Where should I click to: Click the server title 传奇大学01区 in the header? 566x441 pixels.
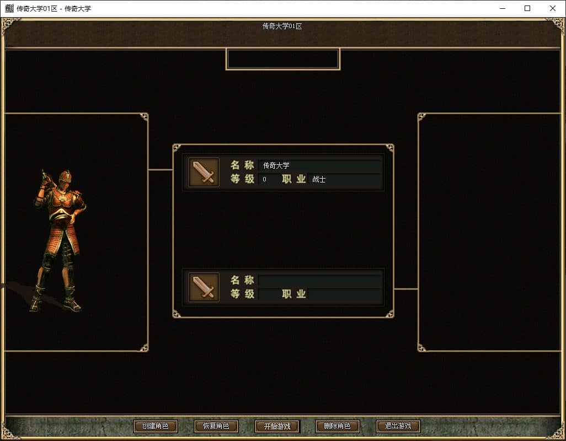click(x=282, y=26)
